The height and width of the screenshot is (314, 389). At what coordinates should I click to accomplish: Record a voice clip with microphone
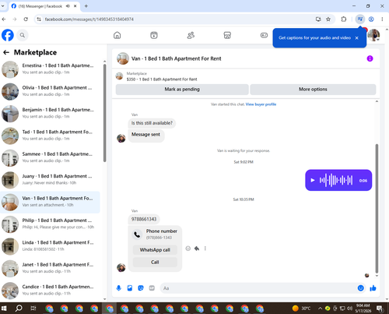tap(119, 288)
